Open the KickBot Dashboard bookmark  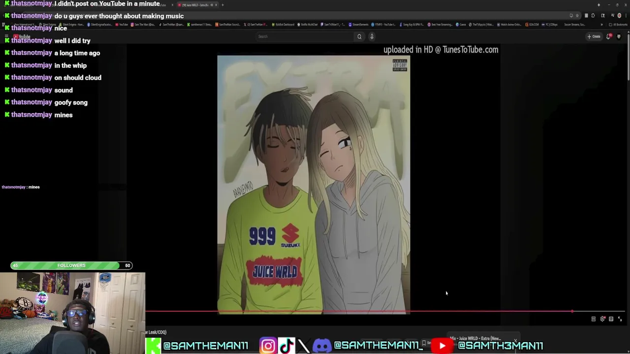point(283,25)
